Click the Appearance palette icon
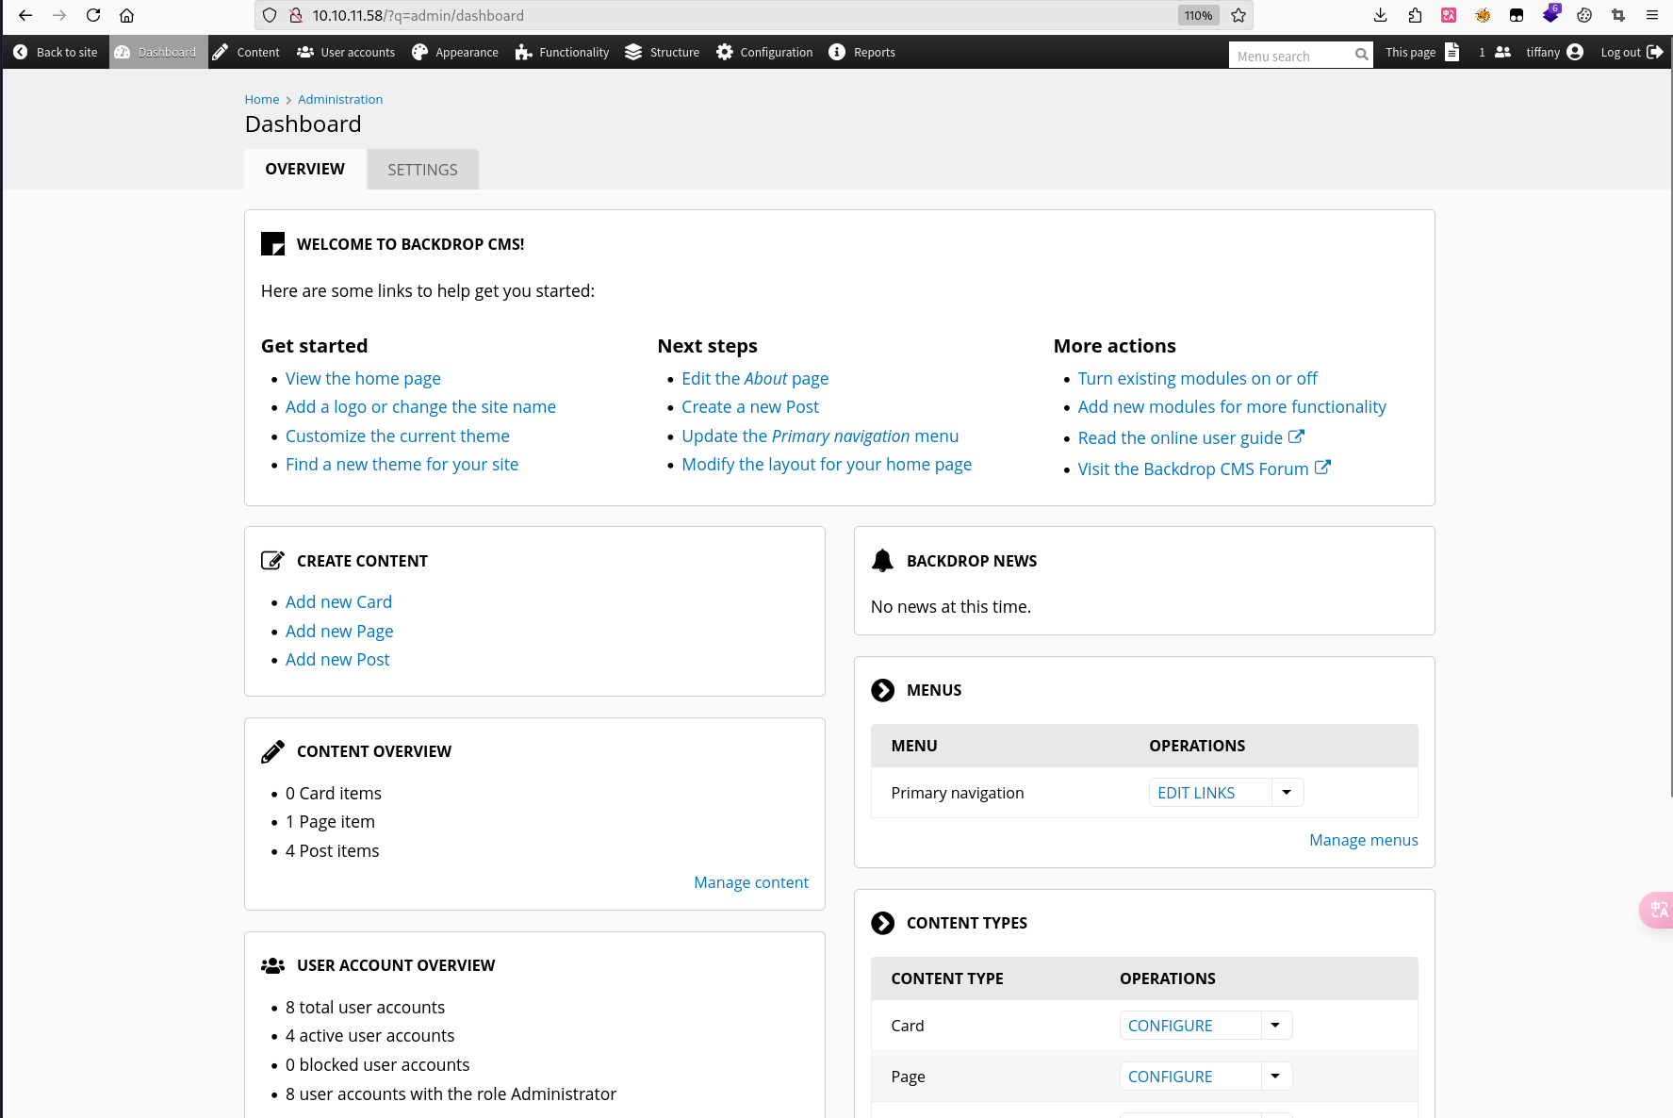This screenshot has width=1673, height=1118. (420, 52)
